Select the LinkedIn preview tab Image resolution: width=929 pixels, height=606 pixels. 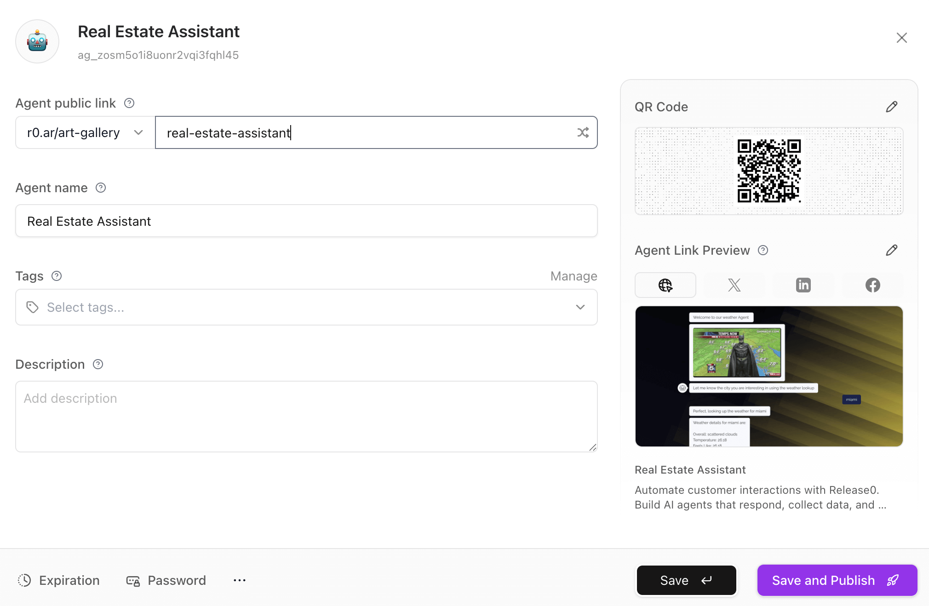[803, 285]
